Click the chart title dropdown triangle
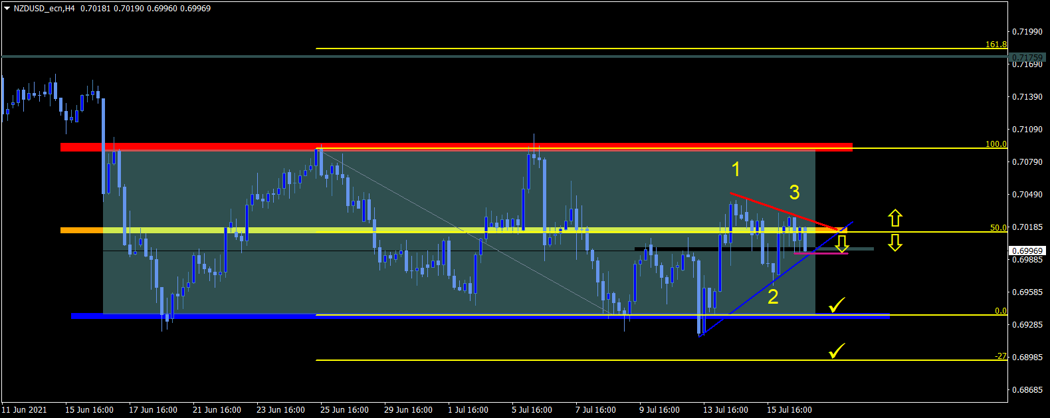The image size is (1050, 418). (7, 9)
